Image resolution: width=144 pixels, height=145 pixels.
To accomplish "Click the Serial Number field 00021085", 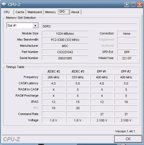I will (x=65, y=58).
